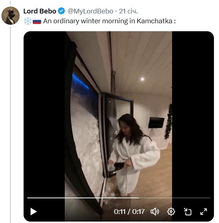Click the 0:11 / 0:17 time display
Viewport: 219px width, 223px height.
pyautogui.click(x=129, y=211)
